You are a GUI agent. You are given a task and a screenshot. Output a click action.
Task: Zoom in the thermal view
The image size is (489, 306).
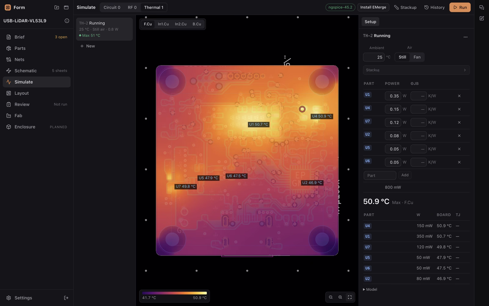(340, 297)
